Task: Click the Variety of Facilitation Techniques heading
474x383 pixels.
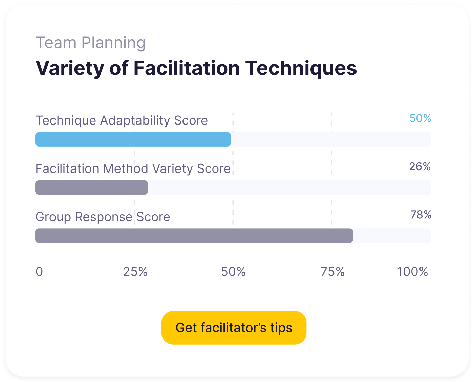Action: [196, 68]
